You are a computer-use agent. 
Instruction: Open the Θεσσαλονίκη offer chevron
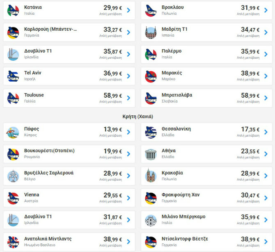266,132
